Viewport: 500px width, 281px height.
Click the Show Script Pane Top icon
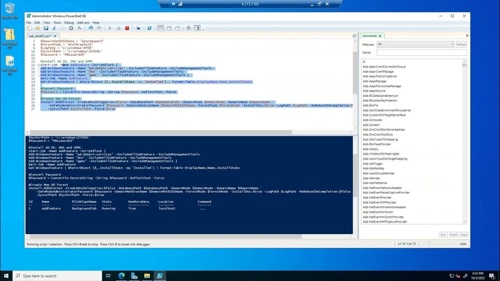click(161, 28)
